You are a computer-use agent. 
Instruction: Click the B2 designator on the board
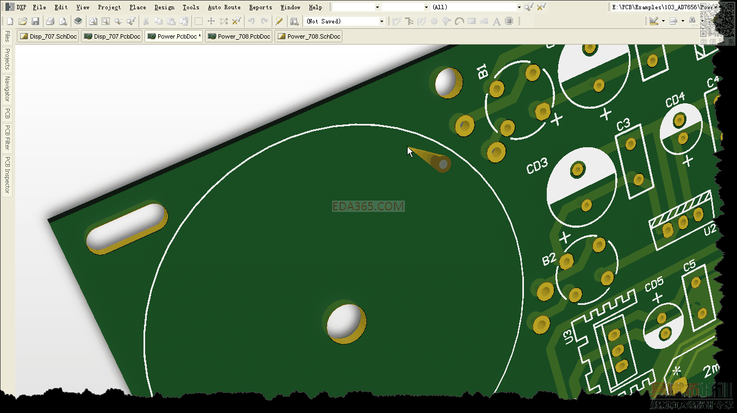[x=549, y=259]
